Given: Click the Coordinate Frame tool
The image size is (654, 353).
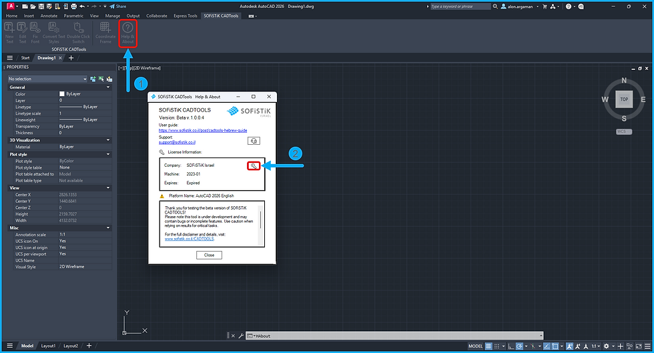Looking at the screenshot, I should 105,33.
